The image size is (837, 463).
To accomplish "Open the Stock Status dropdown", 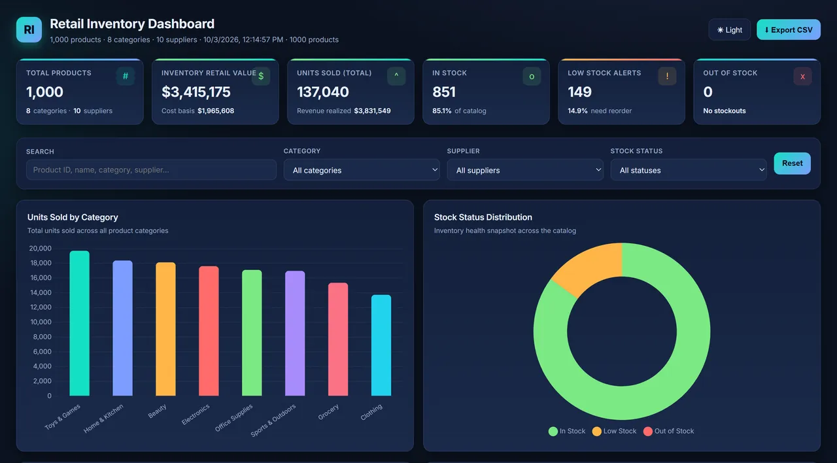I will 689,170.
